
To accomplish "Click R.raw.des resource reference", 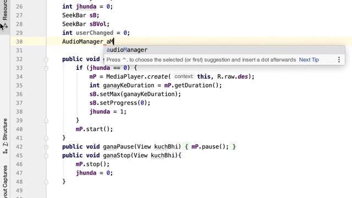I will [x=232, y=77].
